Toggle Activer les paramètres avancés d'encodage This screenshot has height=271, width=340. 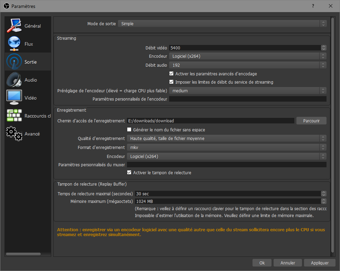pyautogui.click(x=171, y=74)
